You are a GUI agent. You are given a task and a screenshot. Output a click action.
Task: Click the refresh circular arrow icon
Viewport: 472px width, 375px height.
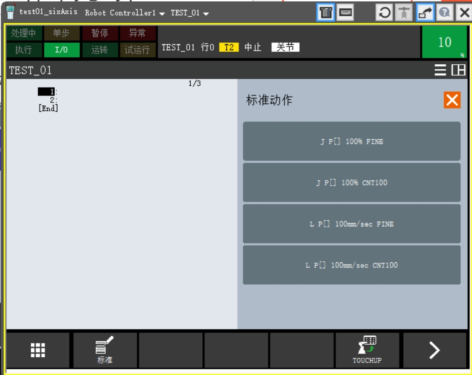(384, 13)
